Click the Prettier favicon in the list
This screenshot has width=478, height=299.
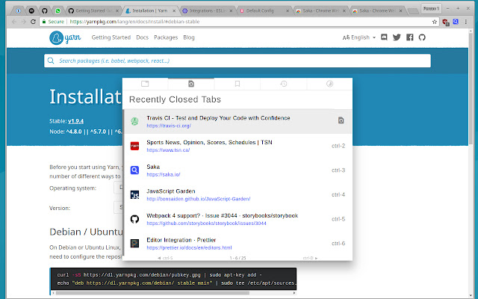(134, 243)
